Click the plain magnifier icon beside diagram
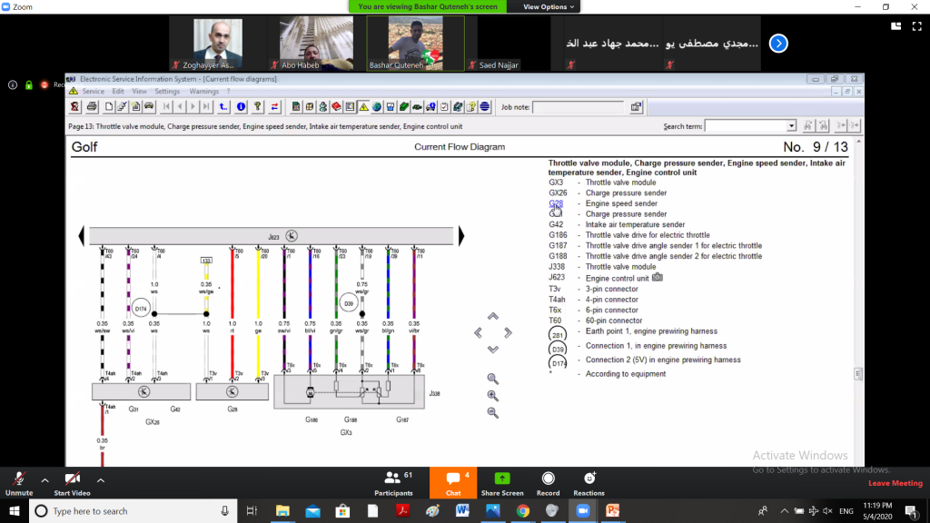This screenshot has width=930, height=523. coord(492,379)
